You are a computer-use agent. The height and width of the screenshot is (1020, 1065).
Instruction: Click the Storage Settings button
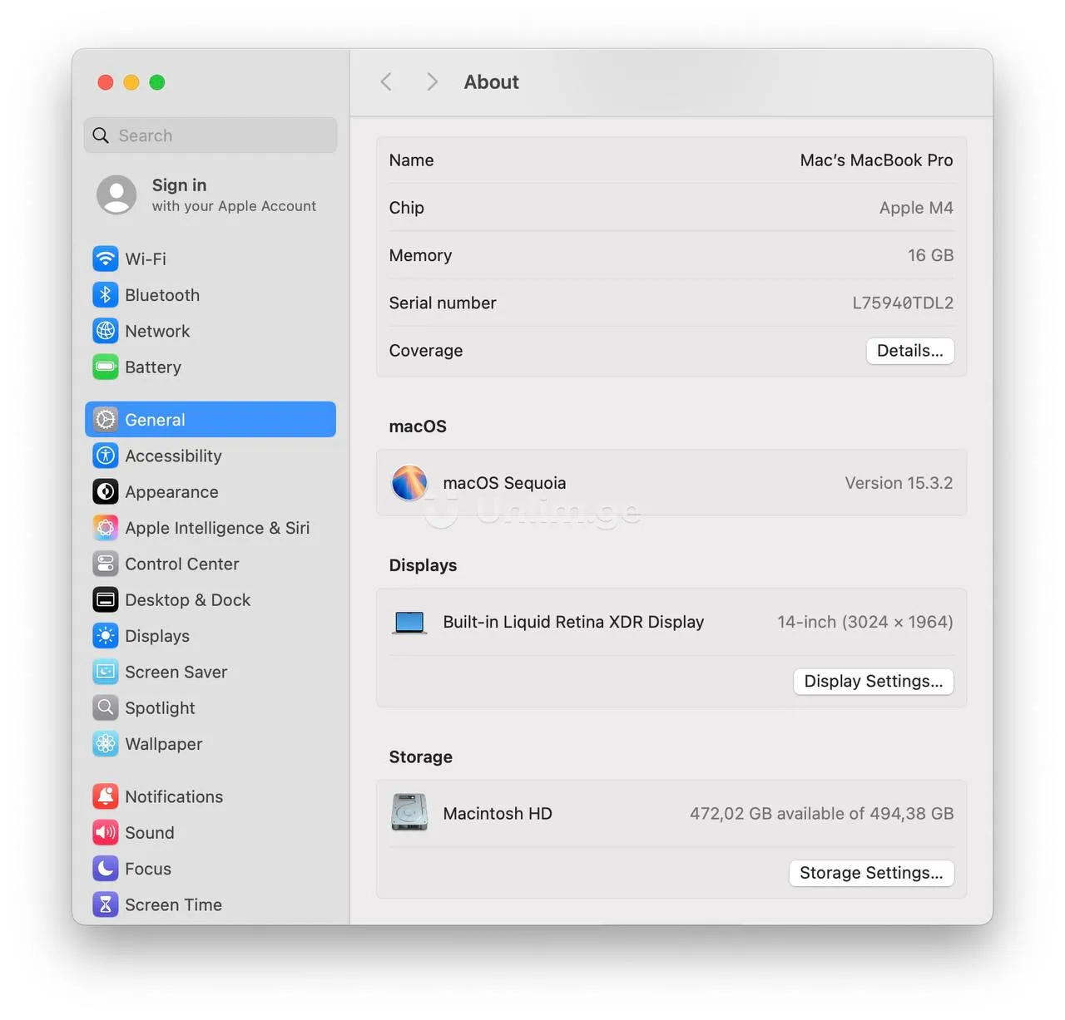pos(870,873)
